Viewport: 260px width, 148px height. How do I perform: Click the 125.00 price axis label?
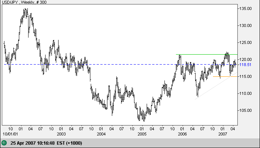245,42
